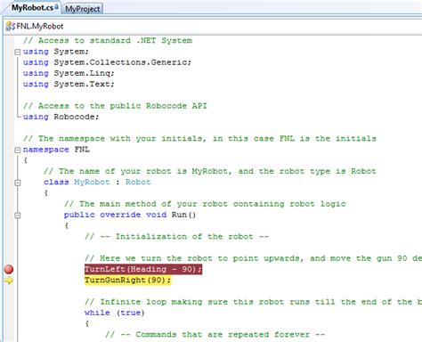The image size is (422, 342).
Task: Switch to the MyRobot.cs tab
Action: coord(32,8)
